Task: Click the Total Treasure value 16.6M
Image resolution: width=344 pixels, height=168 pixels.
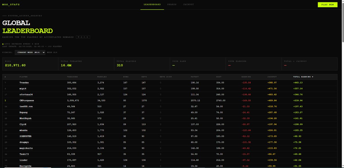Action: [x=66, y=65]
